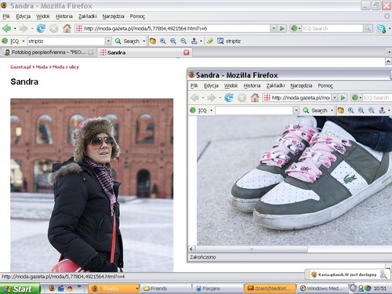392x294 pixels.
Task: Follow the Gazeta.pl breadcrumb link
Action: tap(20, 67)
